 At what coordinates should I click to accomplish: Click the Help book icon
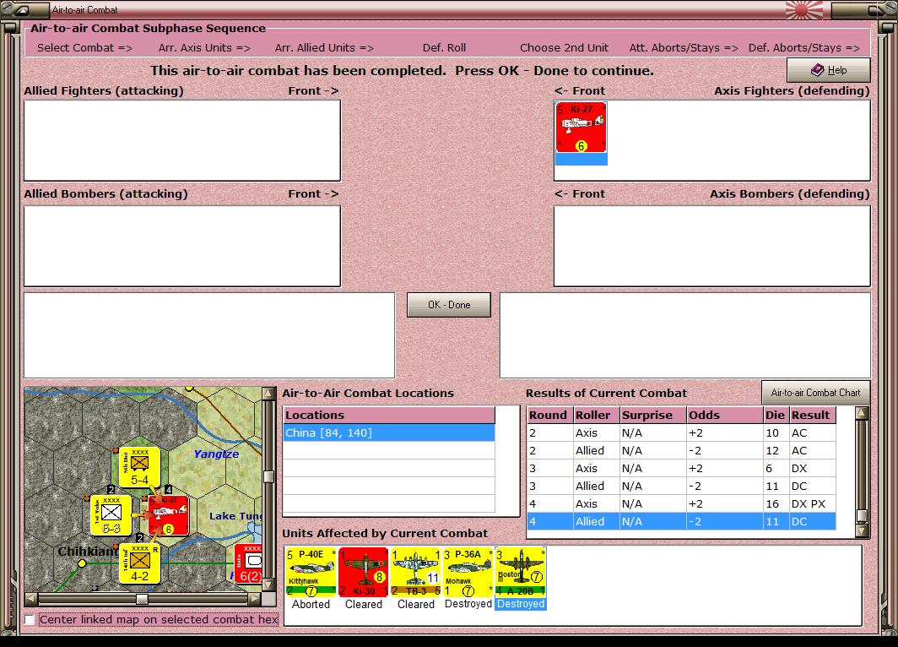tap(818, 70)
